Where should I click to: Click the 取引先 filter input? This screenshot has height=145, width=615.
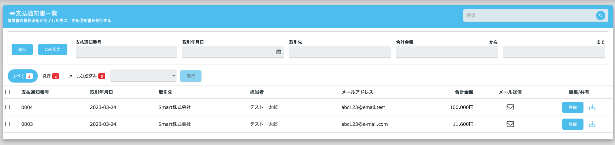[x=340, y=52]
